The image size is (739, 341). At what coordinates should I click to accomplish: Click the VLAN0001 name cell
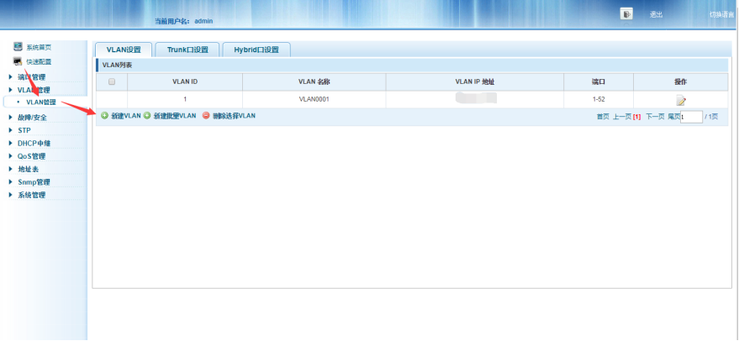click(314, 99)
